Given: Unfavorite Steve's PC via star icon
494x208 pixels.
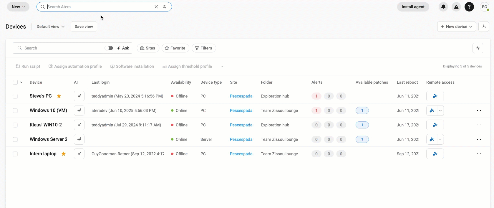Looking at the screenshot, I should (59, 96).
